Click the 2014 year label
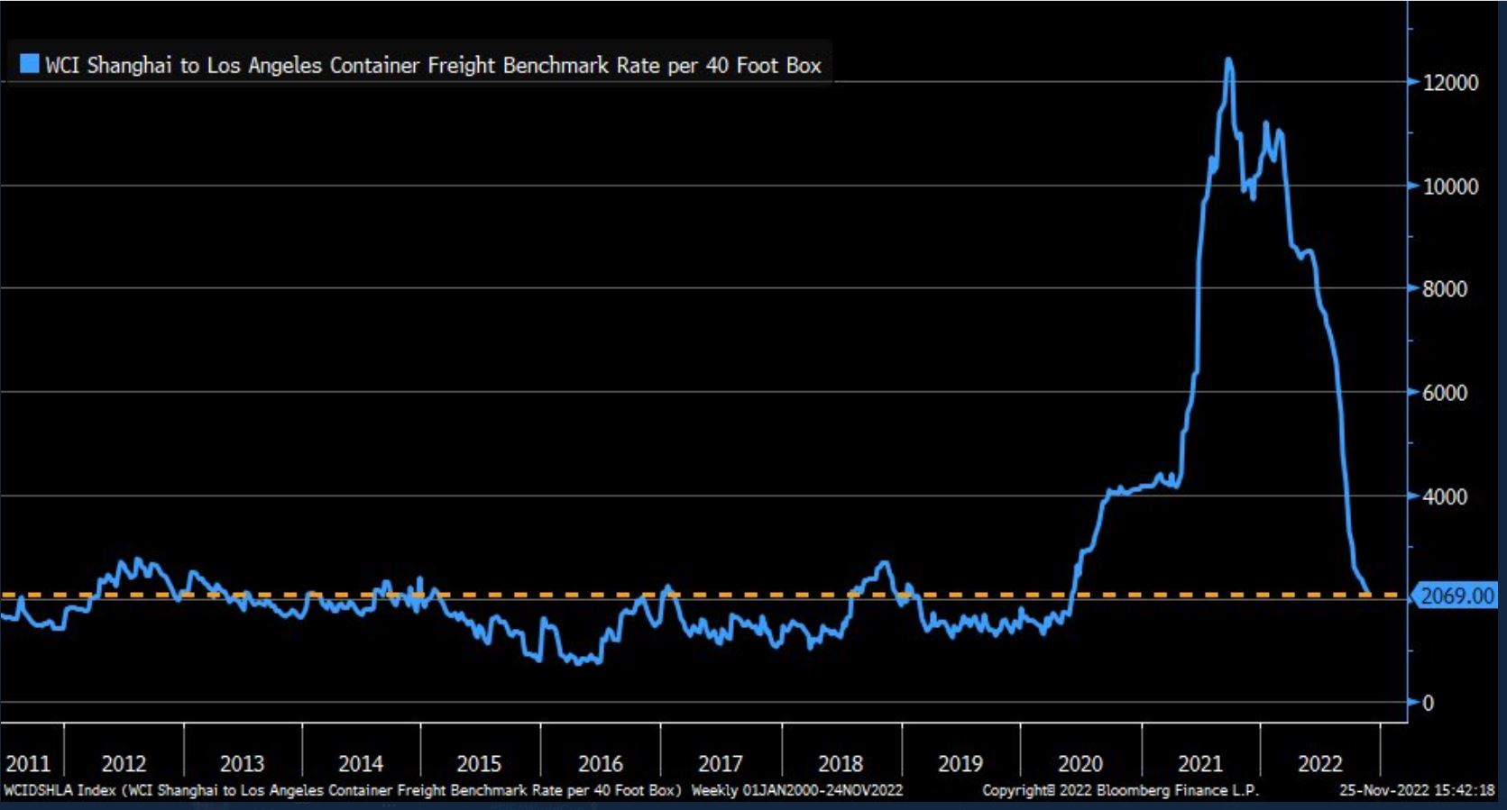Viewport: 1507px width, 810px height. pos(361,764)
